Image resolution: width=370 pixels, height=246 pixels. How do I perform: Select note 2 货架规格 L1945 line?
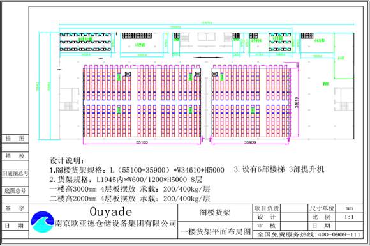tap(126, 180)
